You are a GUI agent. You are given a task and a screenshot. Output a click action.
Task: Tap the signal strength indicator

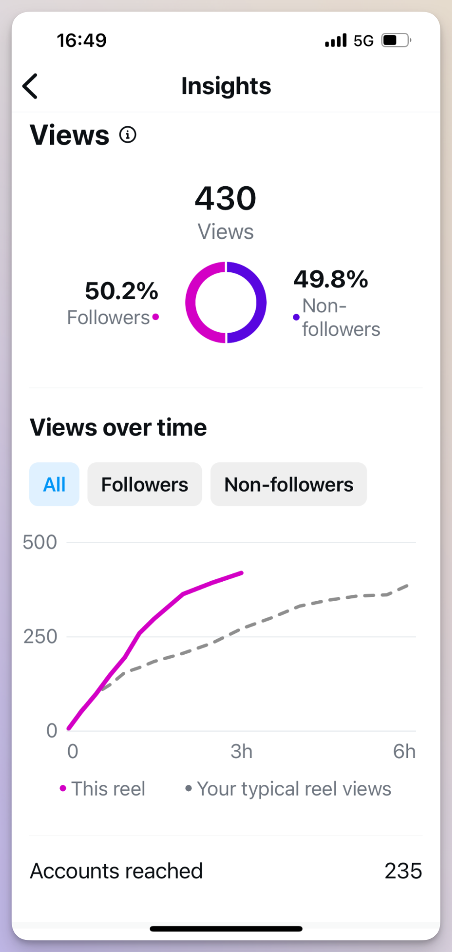(335, 40)
